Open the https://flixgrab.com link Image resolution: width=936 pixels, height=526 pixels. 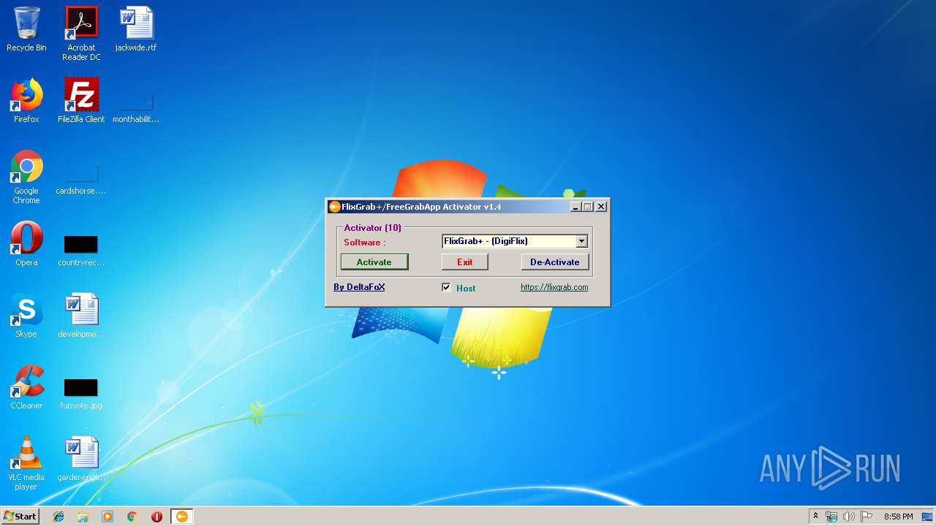coord(554,287)
